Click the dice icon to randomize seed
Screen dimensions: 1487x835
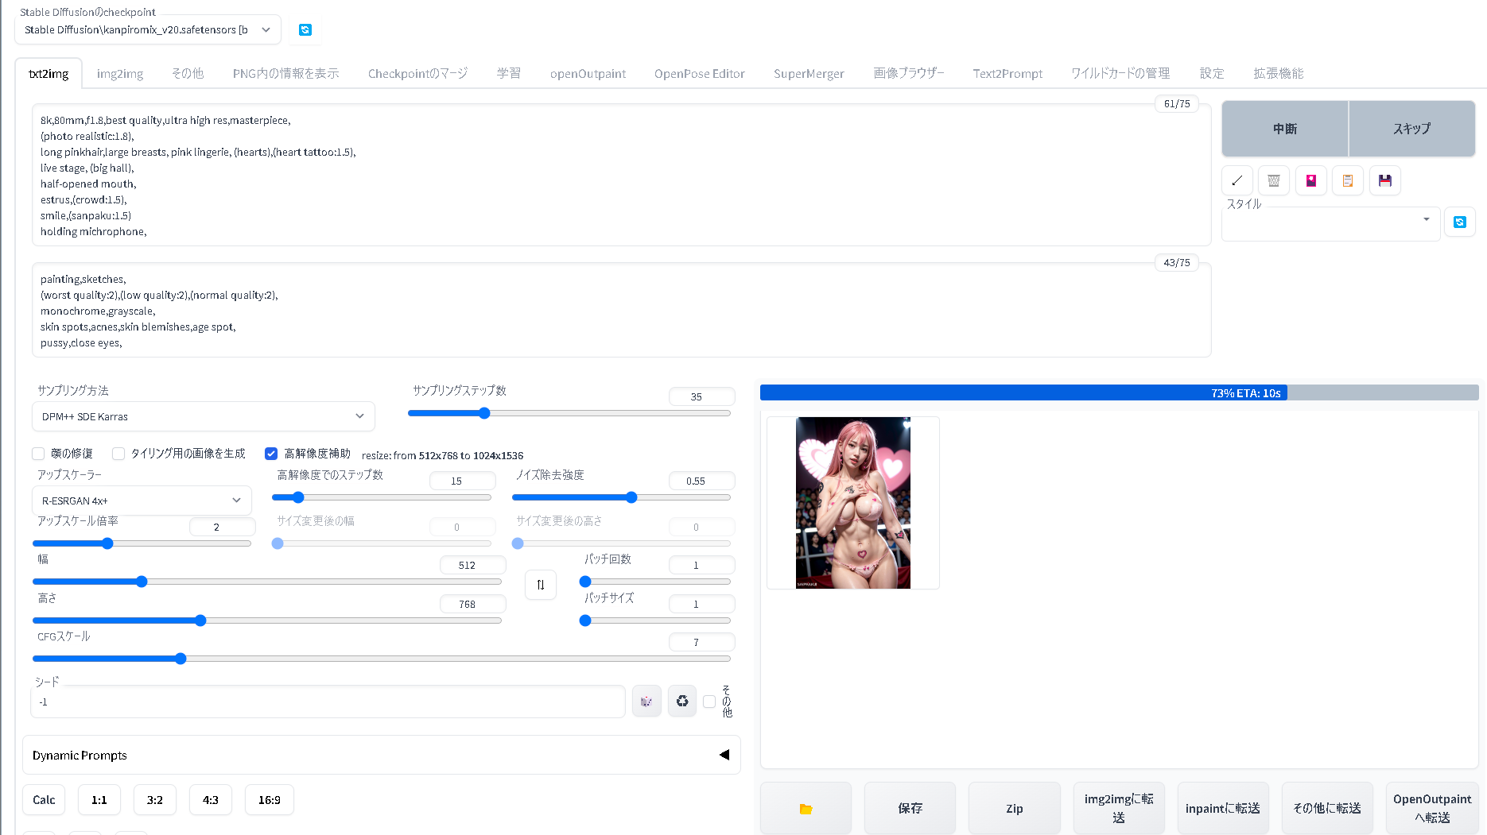pyautogui.click(x=646, y=702)
